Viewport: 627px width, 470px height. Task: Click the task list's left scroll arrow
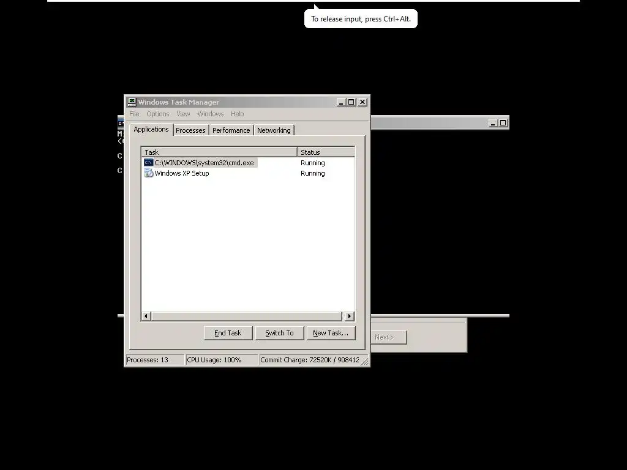pyautogui.click(x=146, y=316)
